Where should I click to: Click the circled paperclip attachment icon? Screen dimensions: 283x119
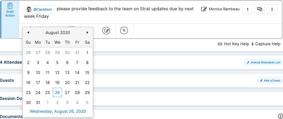tap(124, 30)
